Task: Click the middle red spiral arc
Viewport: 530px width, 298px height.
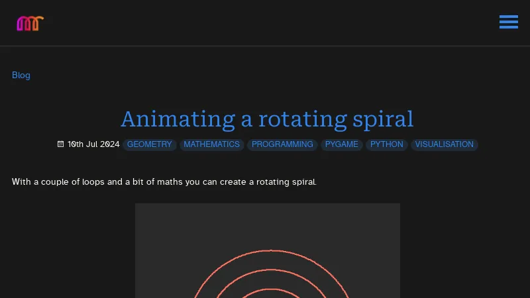Action: (270, 270)
